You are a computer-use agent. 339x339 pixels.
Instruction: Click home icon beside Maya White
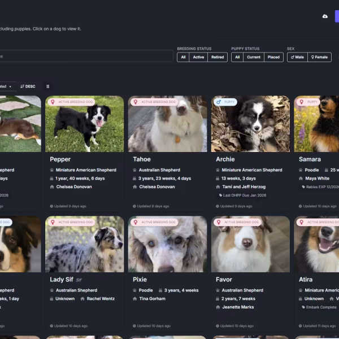301,179
